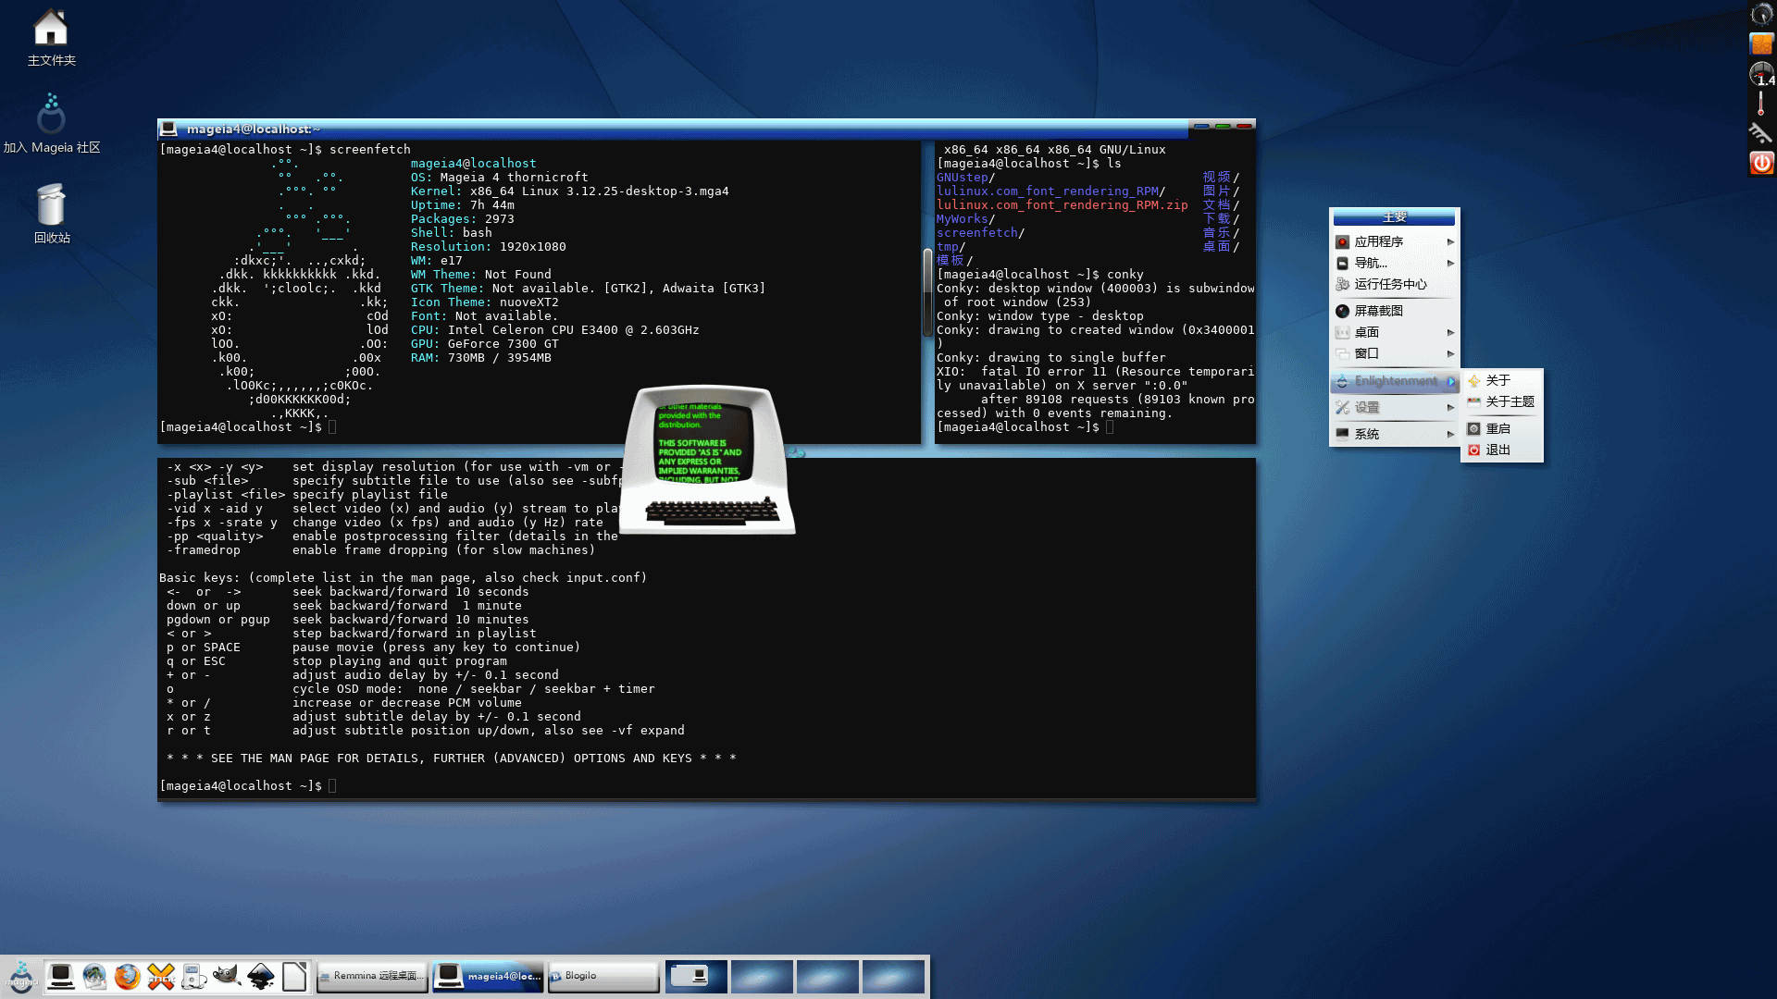The image size is (1777, 999).
Task: Expand the 应用程序 submenu arrow
Action: (1450, 241)
